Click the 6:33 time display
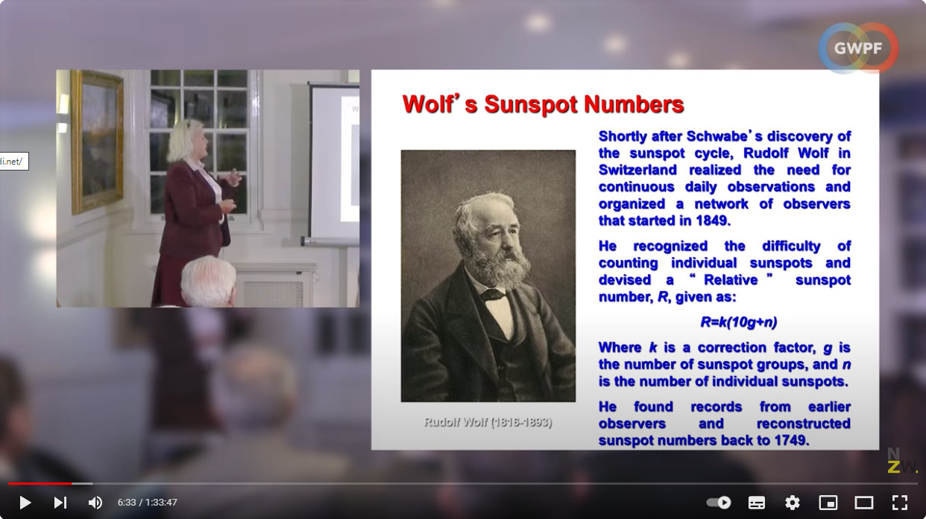This screenshot has width=926, height=519. coord(147,503)
